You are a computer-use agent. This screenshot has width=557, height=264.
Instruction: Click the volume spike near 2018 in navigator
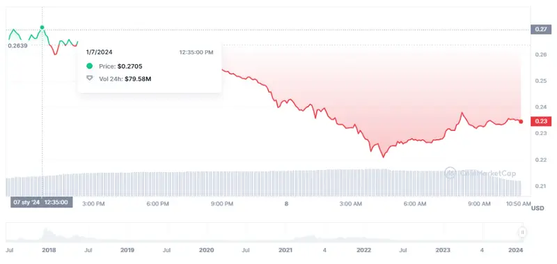coord(46,234)
